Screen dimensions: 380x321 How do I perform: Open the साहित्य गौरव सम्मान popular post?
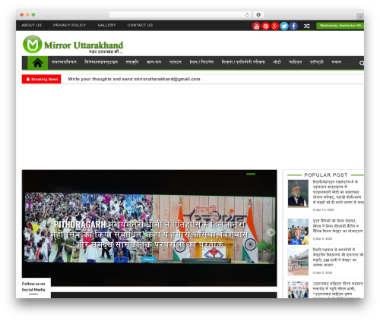pyautogui.click(x=338, y=290)
